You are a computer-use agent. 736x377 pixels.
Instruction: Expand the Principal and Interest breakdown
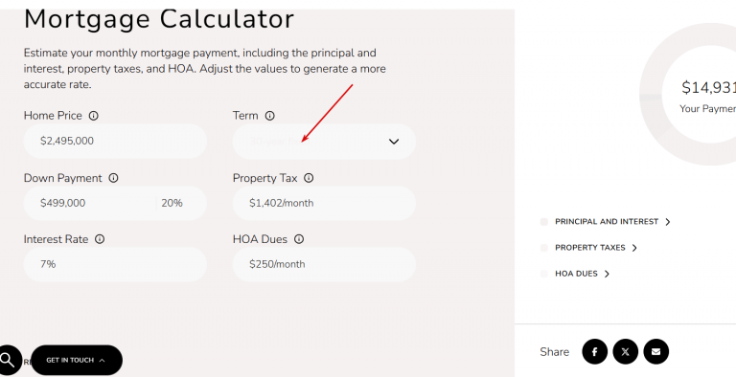[612, 222]
